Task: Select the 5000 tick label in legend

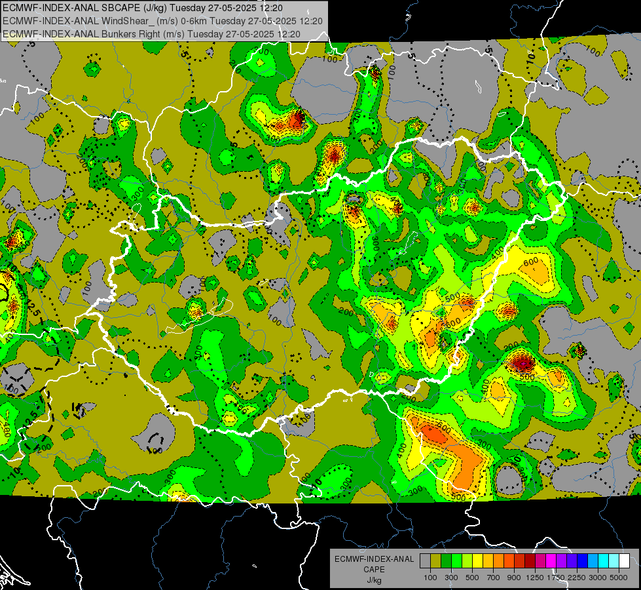Action: pyautogui.click(x=619, y=578)
